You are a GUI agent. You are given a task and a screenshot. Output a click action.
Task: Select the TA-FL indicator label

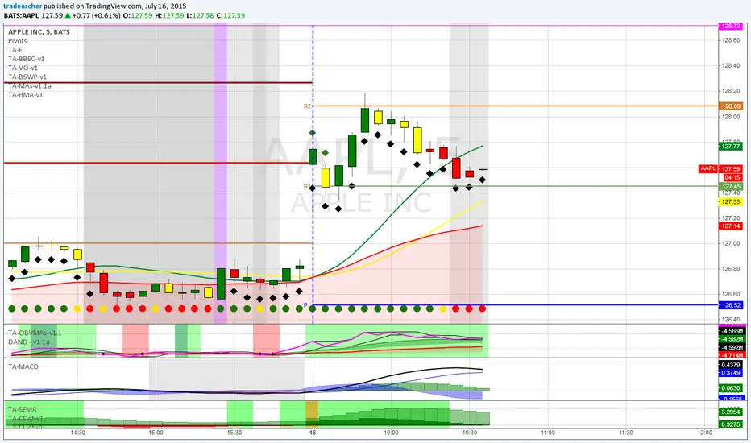[17, 50]
